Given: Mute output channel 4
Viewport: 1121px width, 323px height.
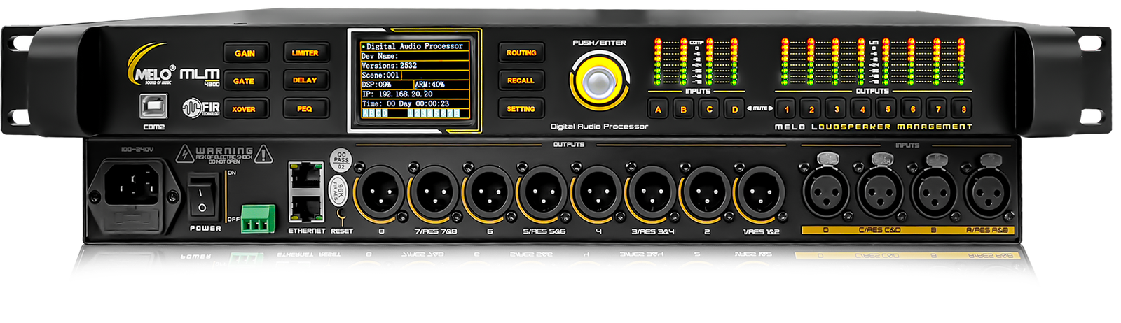Looking at the screenshot, I should tap(862, 109).
